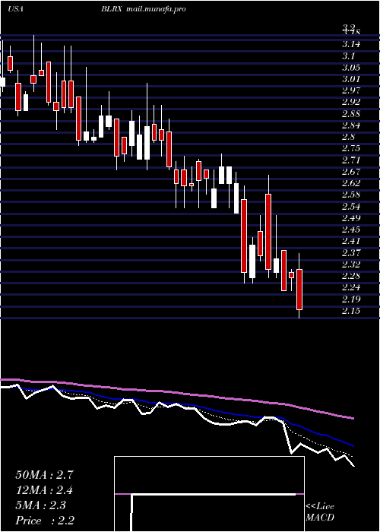Select the 2.28 price axis label
380x532 pixels.
[x=351, y=276]
